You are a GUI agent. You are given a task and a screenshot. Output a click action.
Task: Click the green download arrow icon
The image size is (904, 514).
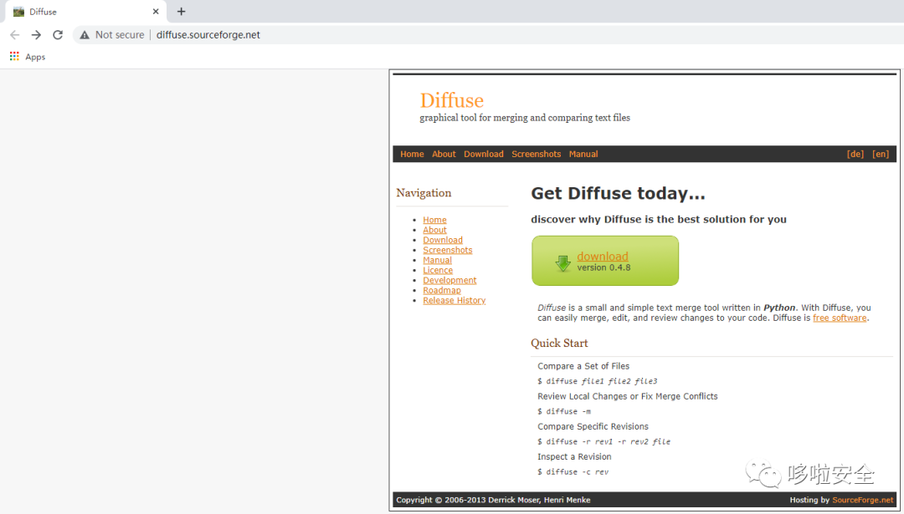click(x=562, y=263)
